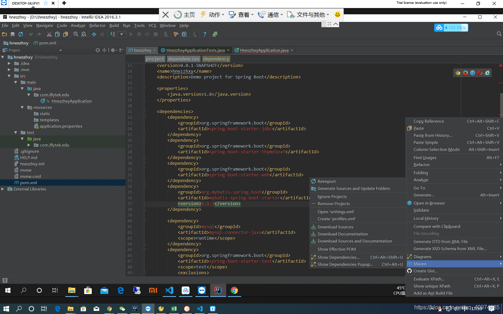The height and width of the screenshot is (314, 503).
Task: Collapse the test folder
Action: coord(16,133)
